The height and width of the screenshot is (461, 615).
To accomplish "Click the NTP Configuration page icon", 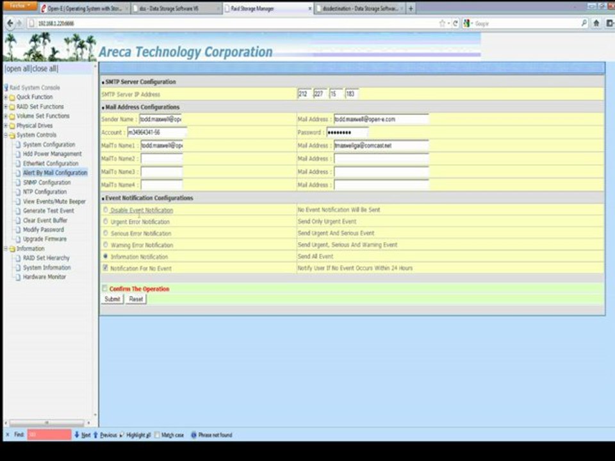I will pos(18,192).
